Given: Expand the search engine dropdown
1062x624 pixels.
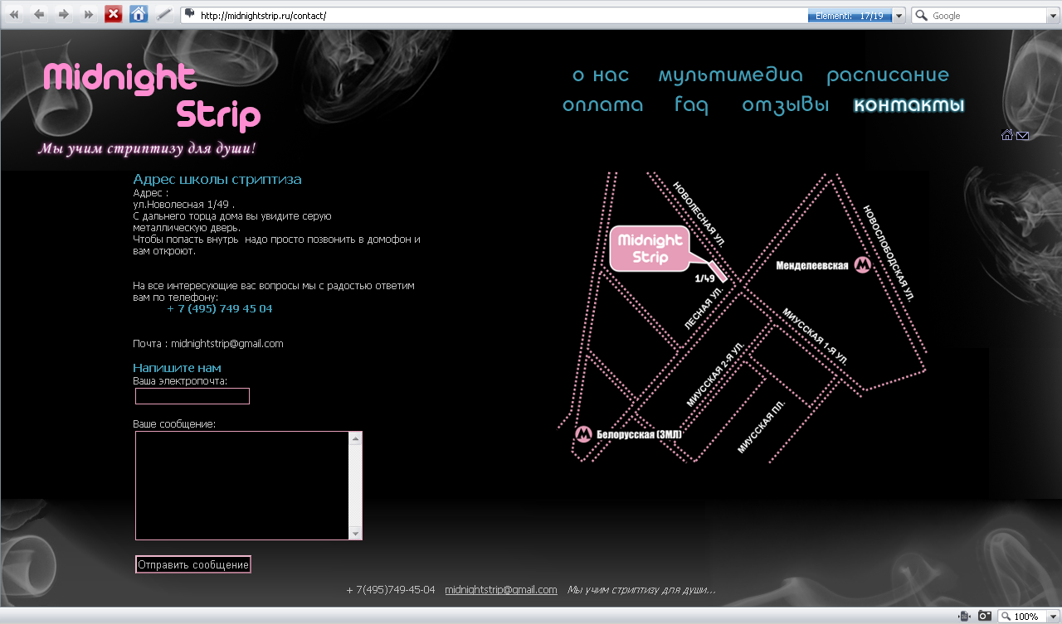Looking at the screenshot, I should click(x=1053, y=16).
